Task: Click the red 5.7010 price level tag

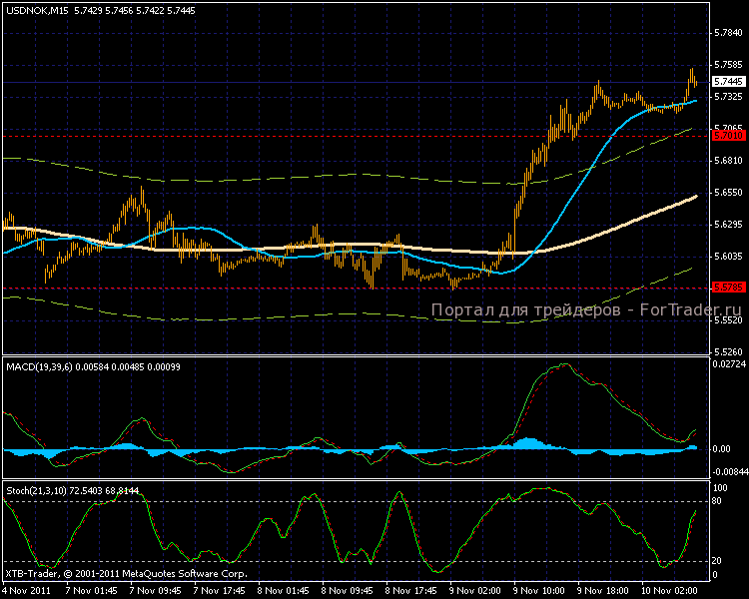Action: click(728, 135)
